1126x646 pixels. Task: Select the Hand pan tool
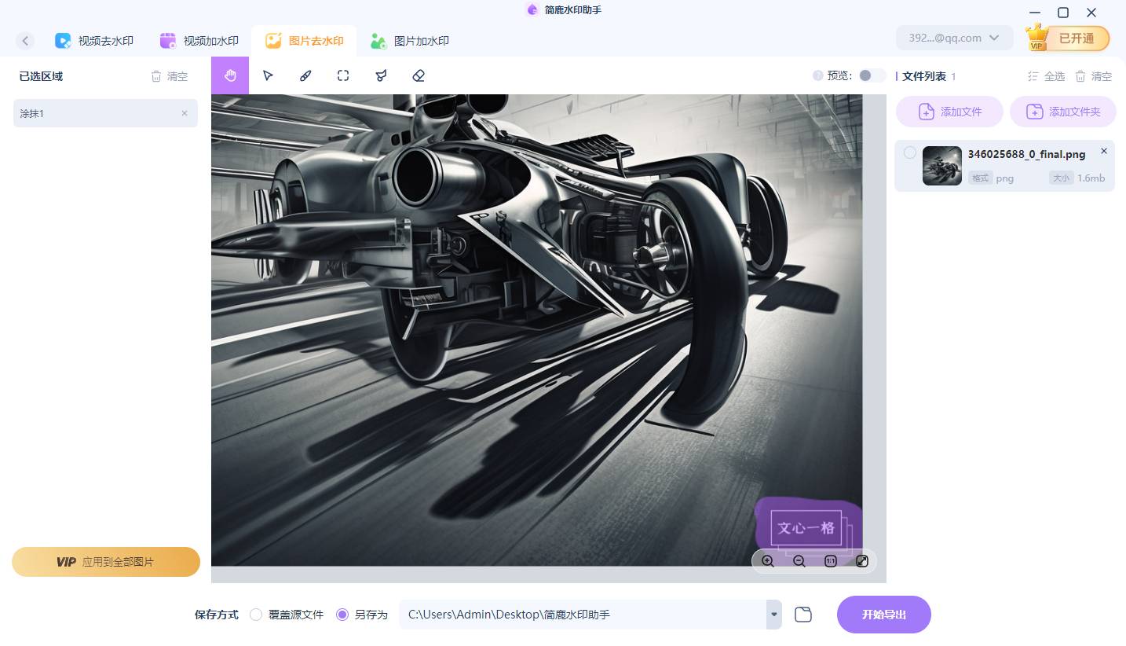click(229, 75)
